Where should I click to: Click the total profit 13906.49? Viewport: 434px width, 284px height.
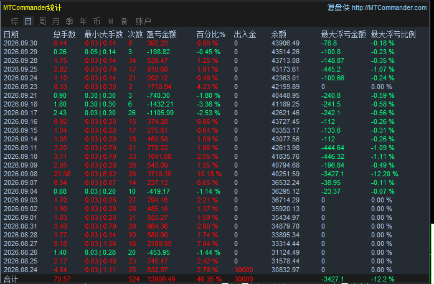pos(161,279)
